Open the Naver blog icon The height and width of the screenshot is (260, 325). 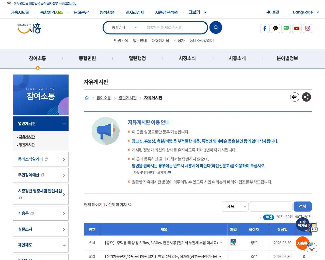286,28
